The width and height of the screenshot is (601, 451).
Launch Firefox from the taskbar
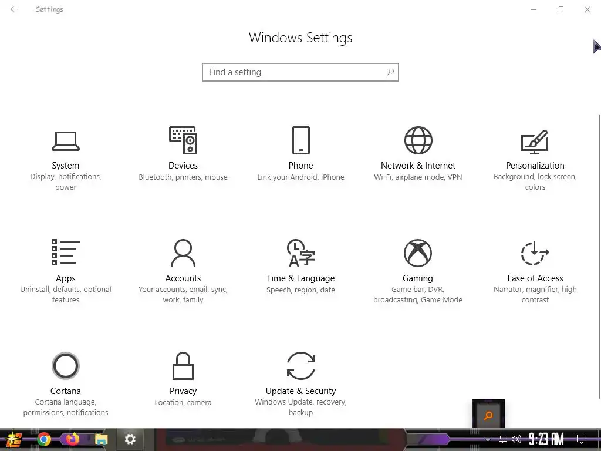tap(72, 439)
